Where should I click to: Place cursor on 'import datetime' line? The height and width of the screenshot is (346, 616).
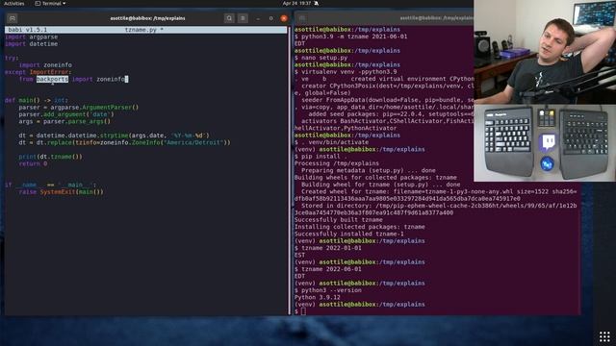click(32, 44)
